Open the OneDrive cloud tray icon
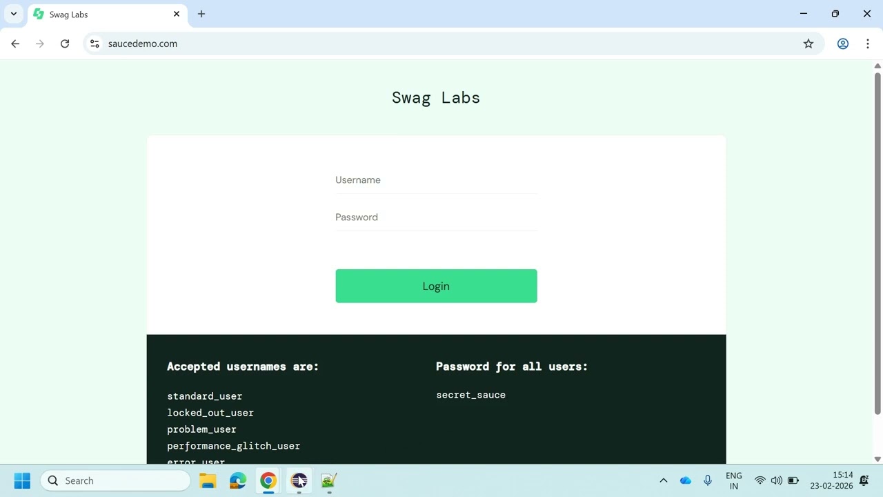This screenshot has width=883, height=497. tap(686, 480)
